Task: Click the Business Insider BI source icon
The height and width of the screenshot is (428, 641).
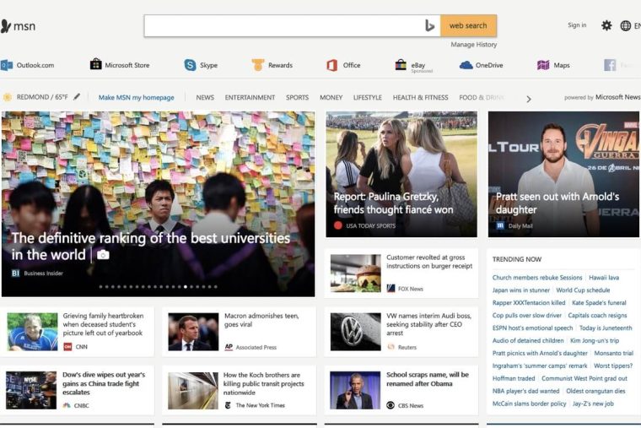Action: point(15,274)
